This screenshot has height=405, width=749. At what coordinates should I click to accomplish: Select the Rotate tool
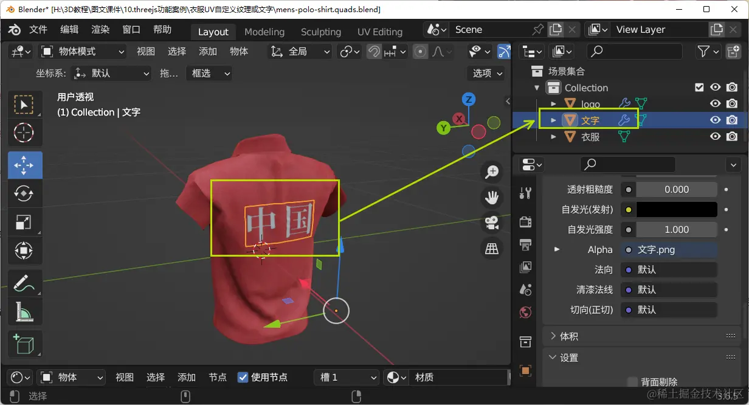click(24, 194)
